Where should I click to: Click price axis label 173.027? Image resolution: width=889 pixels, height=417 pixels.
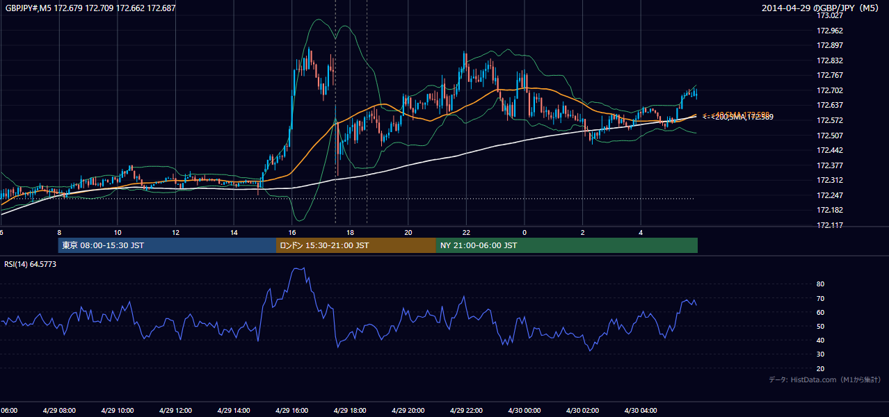pyautogui.click(x=829, y=15)
